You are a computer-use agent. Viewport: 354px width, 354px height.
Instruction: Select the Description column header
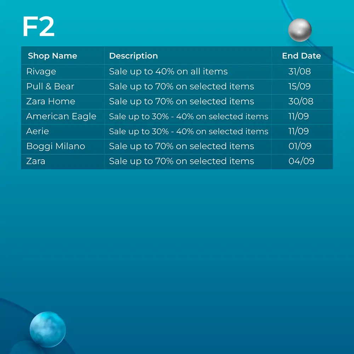click(x=133, y=56)
